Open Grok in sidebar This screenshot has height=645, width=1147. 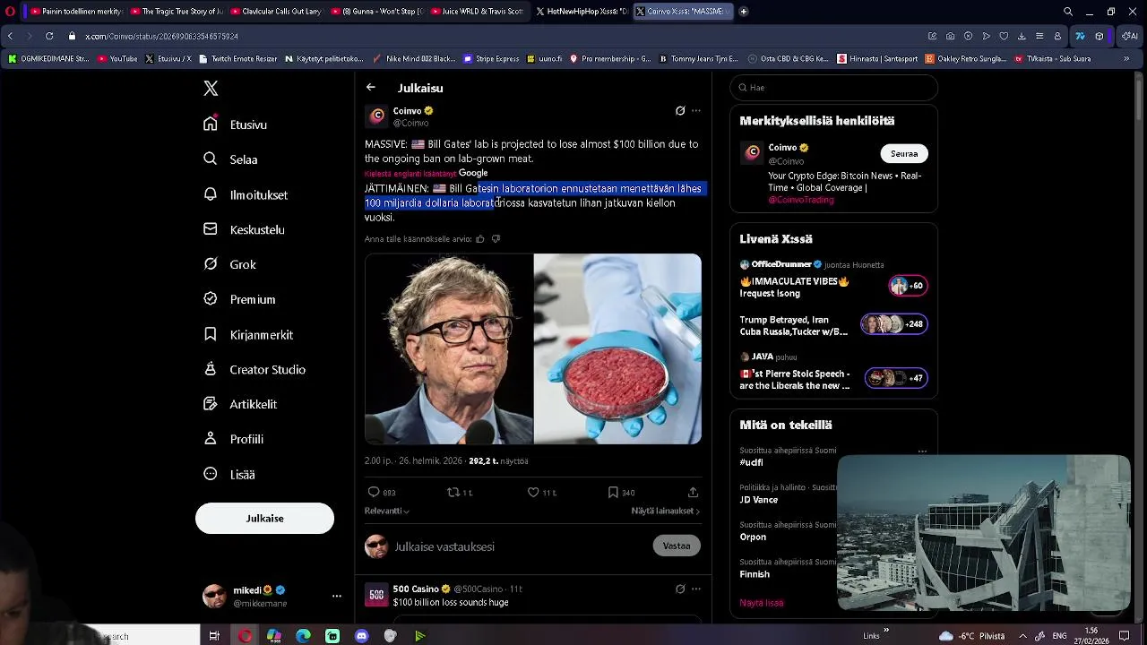230,264
